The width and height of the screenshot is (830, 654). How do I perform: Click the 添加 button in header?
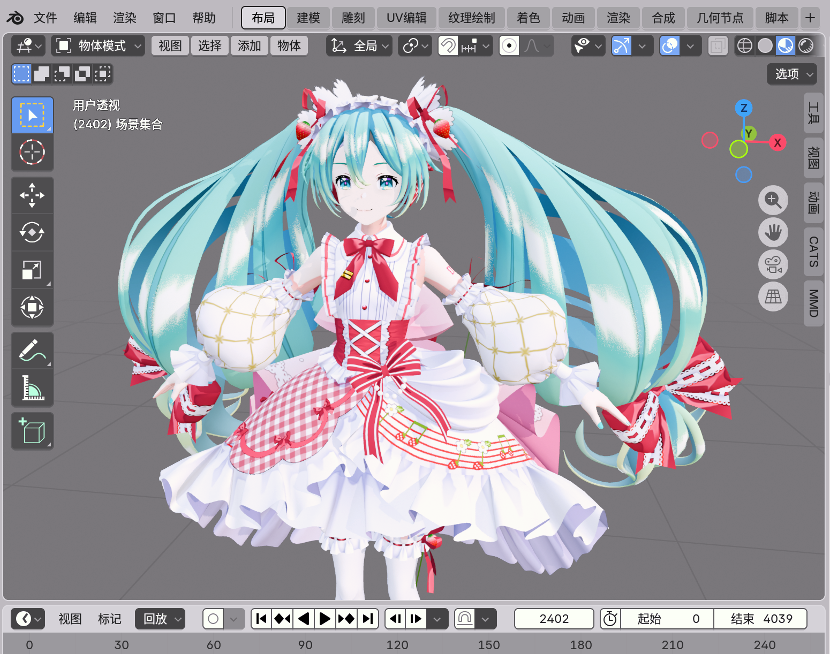click(x=249, y=46)
